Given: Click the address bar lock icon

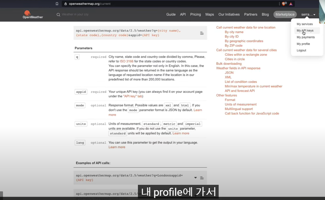Looking at the screenshot, I should pos(66,4).
